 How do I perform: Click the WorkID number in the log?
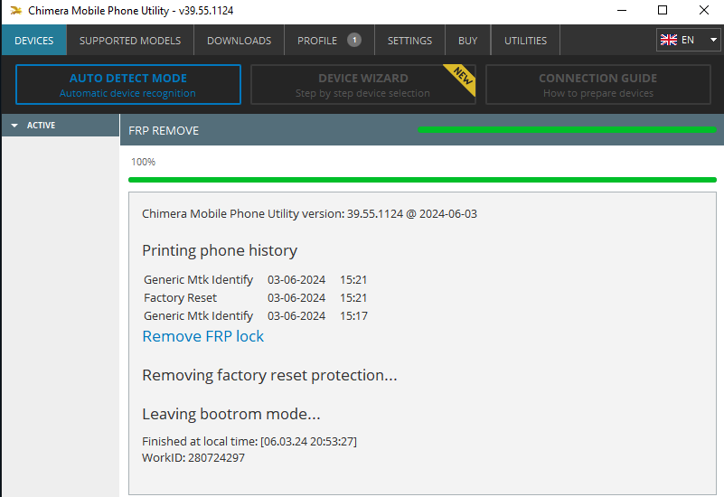pos(215,458)
